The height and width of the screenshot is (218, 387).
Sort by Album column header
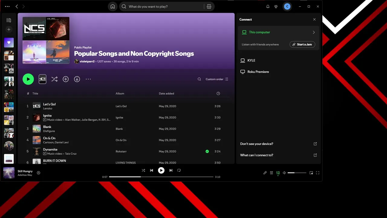point(120,94)
